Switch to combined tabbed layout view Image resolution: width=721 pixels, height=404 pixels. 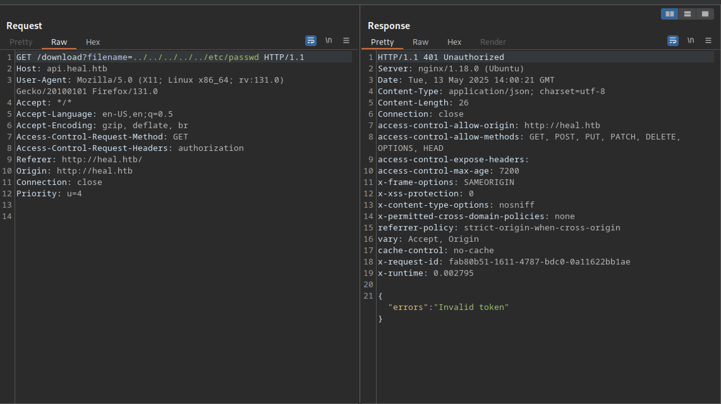(705, 14)
